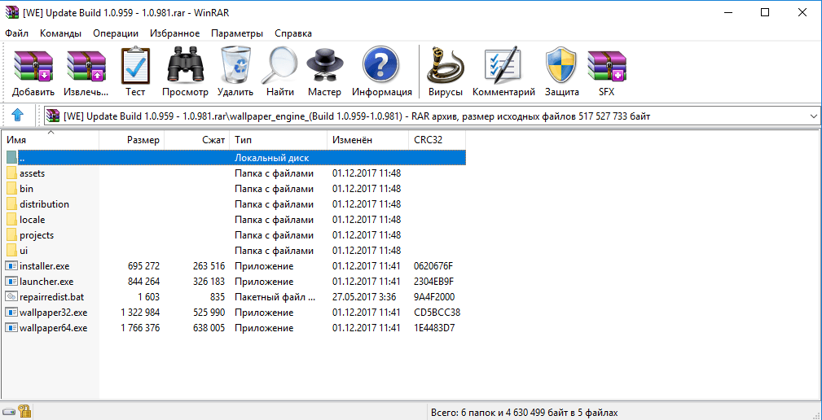Select the bin folder
Viewport: 822px width, 420px height.
(x=235, y=189)
